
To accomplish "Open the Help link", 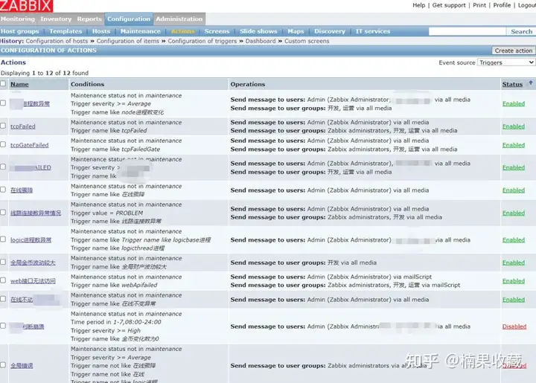I will (418, 5).
